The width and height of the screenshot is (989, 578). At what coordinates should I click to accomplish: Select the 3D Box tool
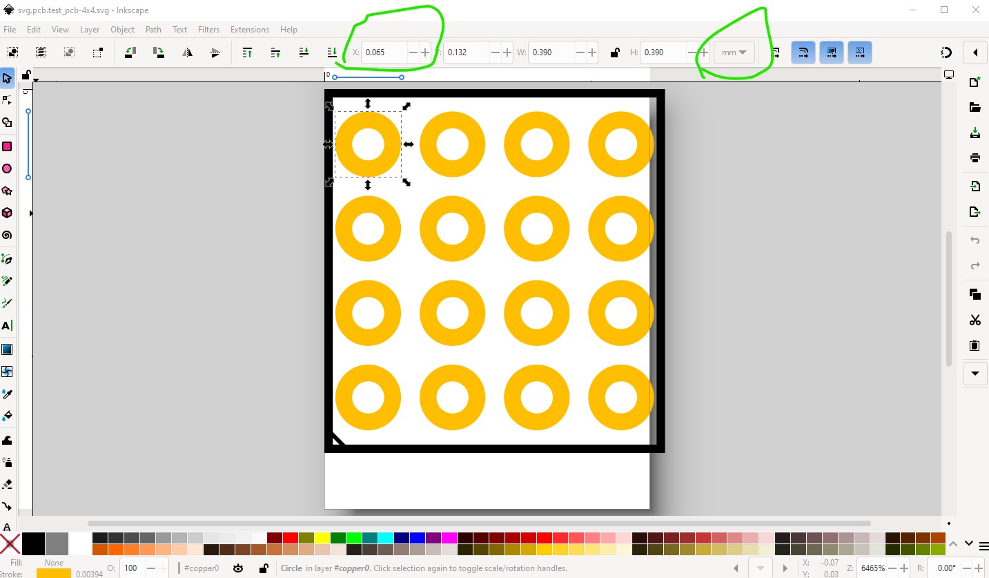coord(7,213)
